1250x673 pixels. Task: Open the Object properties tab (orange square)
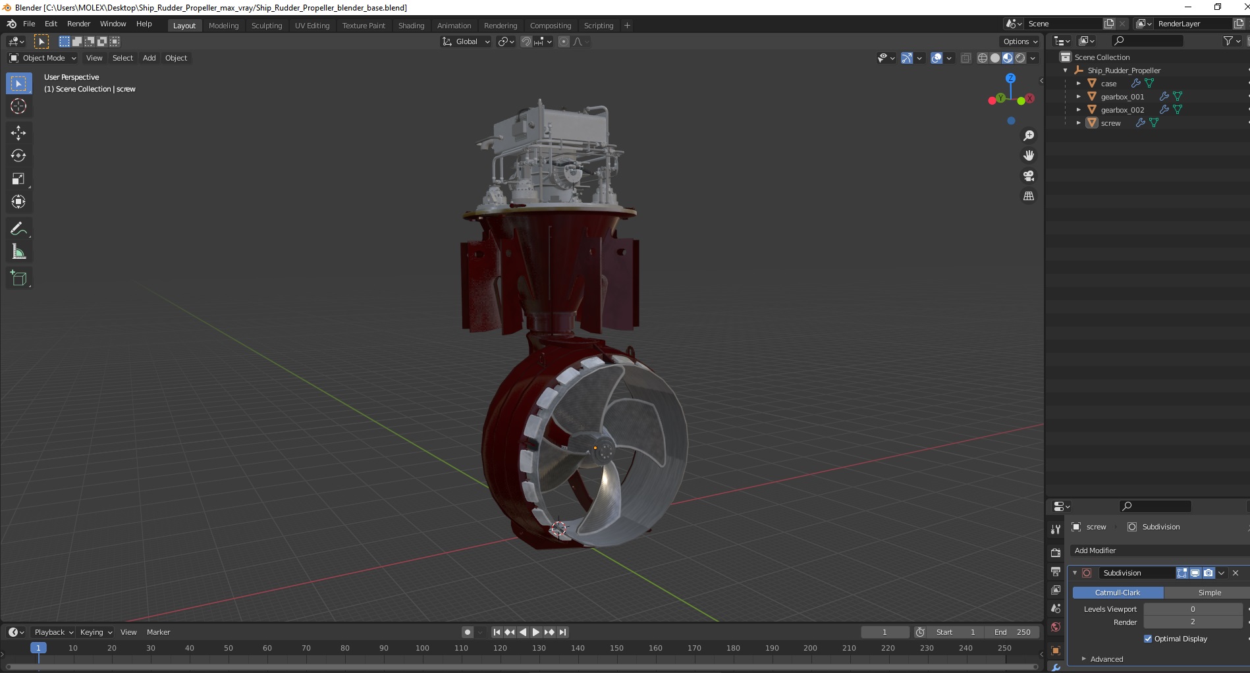point(1056,651)
